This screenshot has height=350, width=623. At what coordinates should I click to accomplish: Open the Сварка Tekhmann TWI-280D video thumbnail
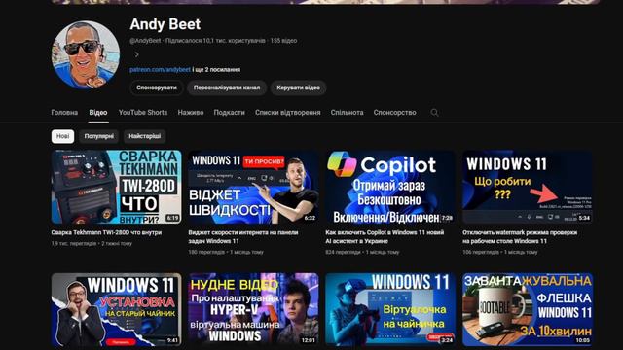coord(117,187)
